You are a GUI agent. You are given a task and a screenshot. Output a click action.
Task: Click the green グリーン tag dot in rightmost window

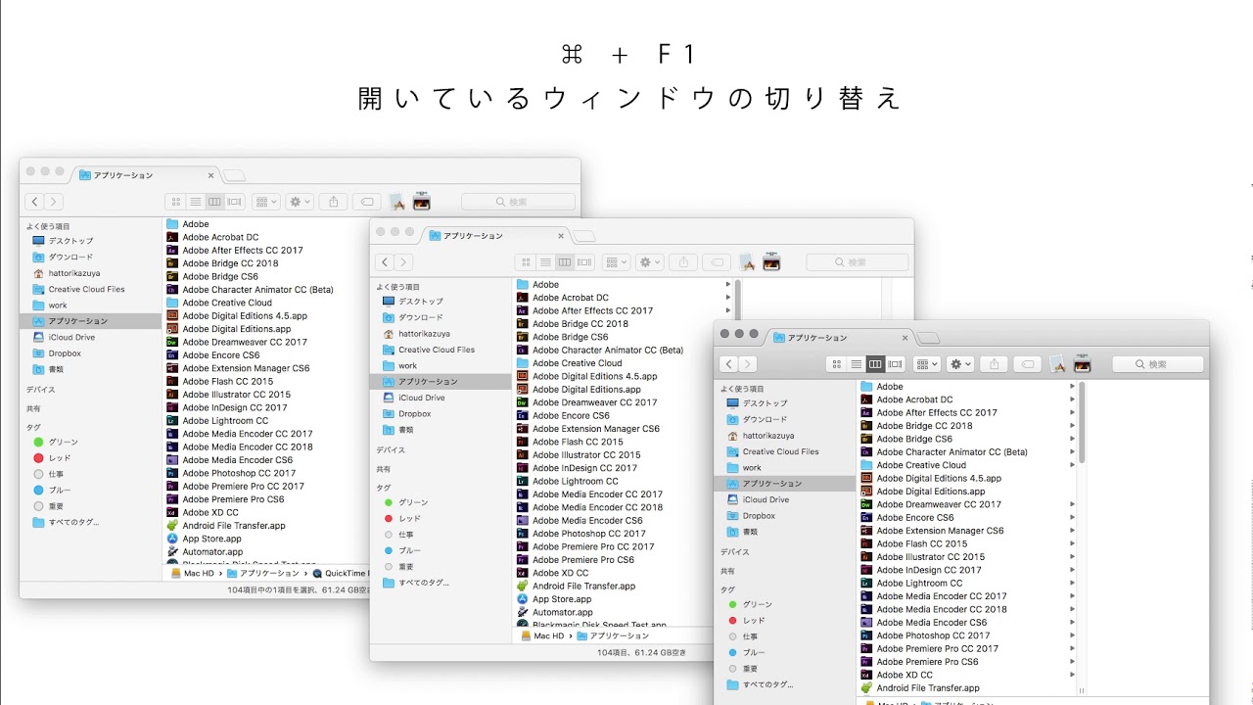733,604
